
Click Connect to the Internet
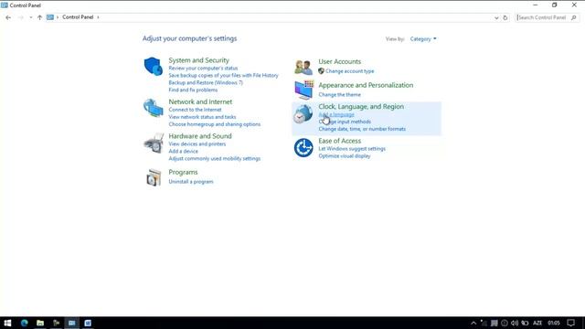point(195,110)
